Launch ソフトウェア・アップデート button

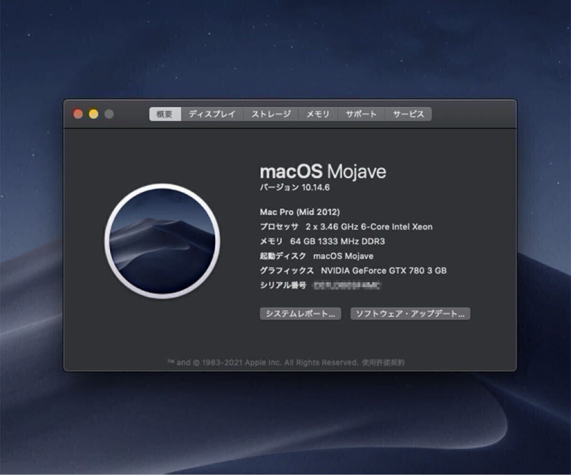(410, 313)
